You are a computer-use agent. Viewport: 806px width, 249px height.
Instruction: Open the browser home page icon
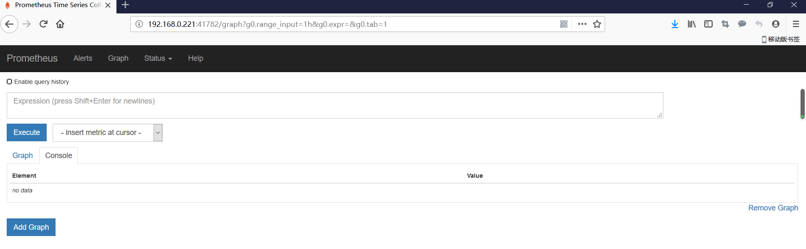pos(60,24)
